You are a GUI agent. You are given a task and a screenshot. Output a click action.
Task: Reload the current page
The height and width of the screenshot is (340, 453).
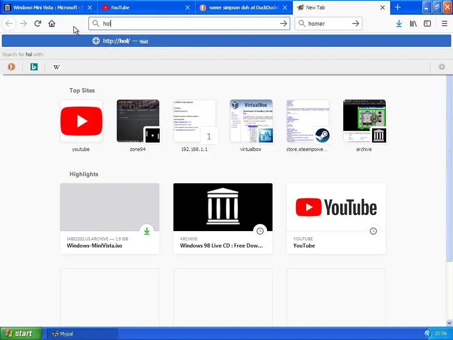38,23
